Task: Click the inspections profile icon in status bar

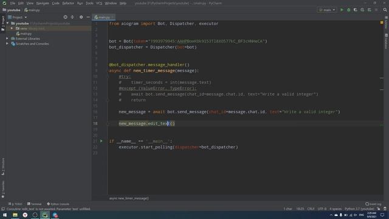Action: coord(385,209)
